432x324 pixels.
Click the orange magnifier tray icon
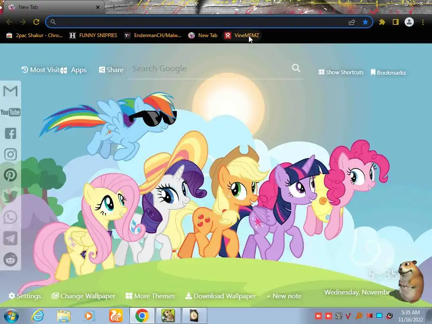(x=359, y=316)
